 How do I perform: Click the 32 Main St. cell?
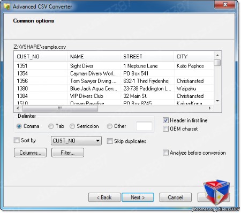click(x=147, y=96)
